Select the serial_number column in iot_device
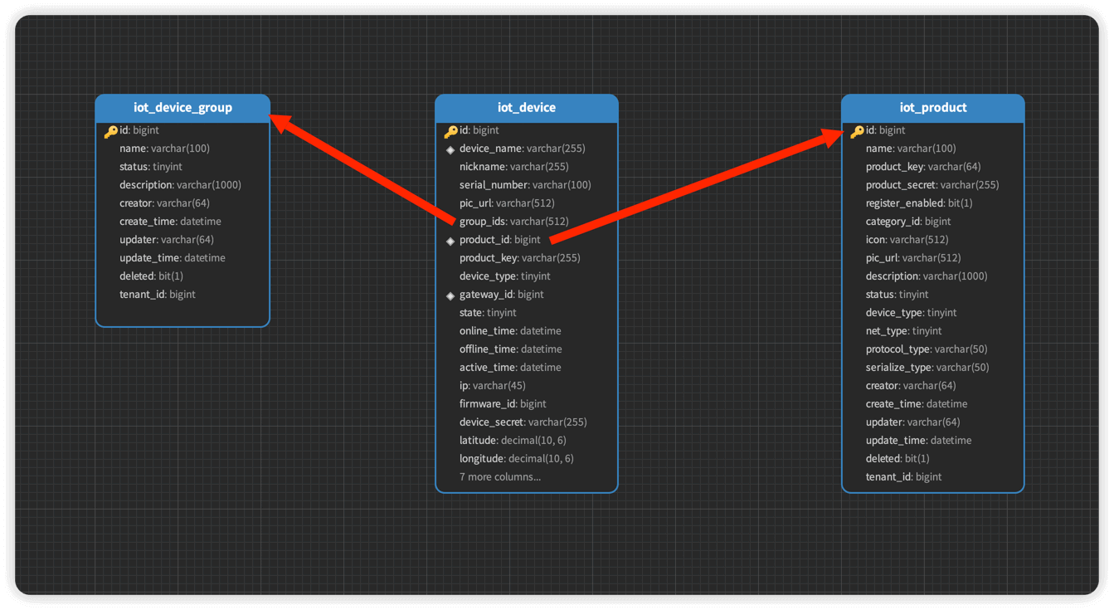 pyautogui.click(x=525, y=185)
